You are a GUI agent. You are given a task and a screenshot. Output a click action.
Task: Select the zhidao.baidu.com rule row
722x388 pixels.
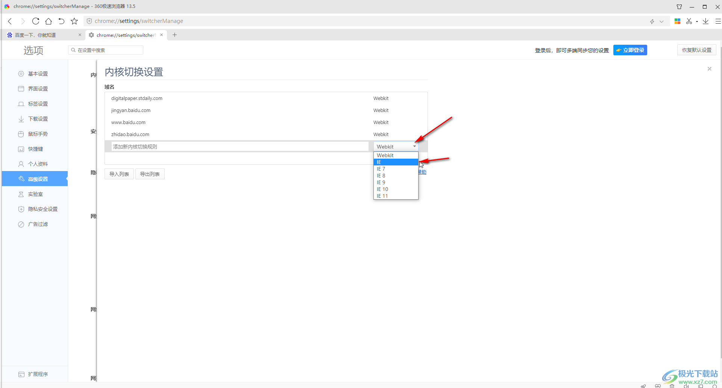tap(266, 134)
